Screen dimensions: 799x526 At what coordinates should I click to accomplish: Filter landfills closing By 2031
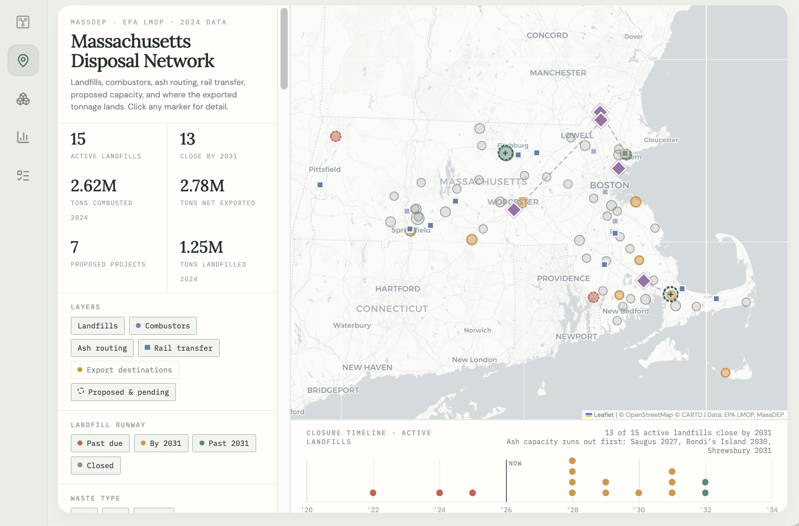click(x=161, y=443)
